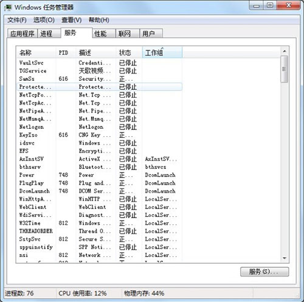Click the 服务(S)... button
Viewport: 304px width, 302px height.
[x=264, y=272]
